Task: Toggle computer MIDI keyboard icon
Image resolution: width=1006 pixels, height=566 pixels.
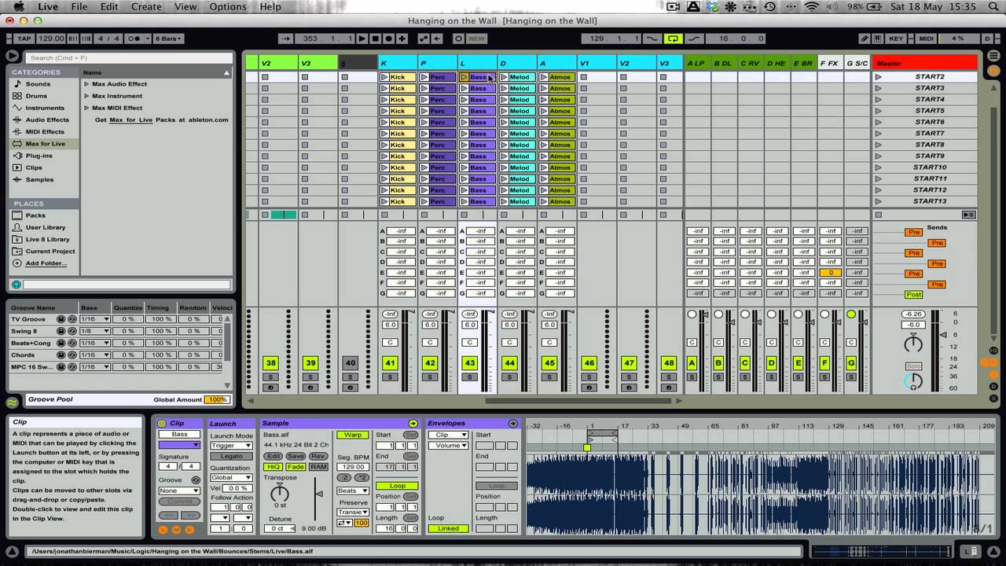Action: pos(879,39)
